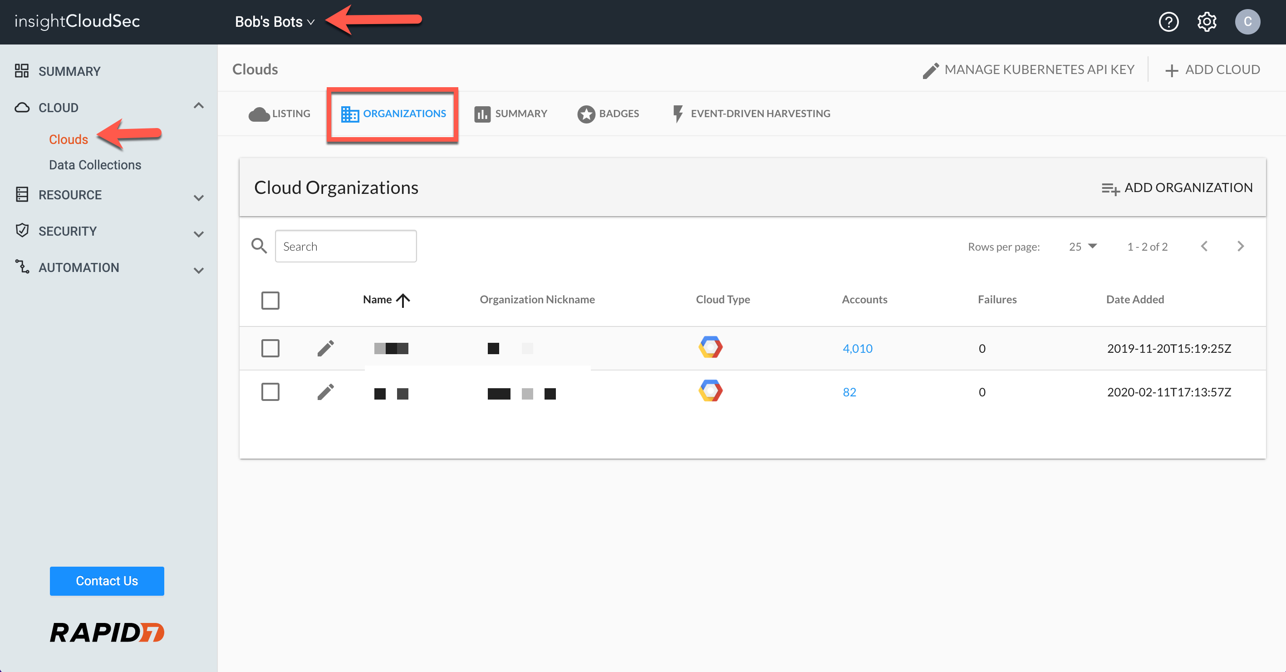The image size is (1286, 672).
Task: Switch to the Listing tab
Action: coord(280,114)
